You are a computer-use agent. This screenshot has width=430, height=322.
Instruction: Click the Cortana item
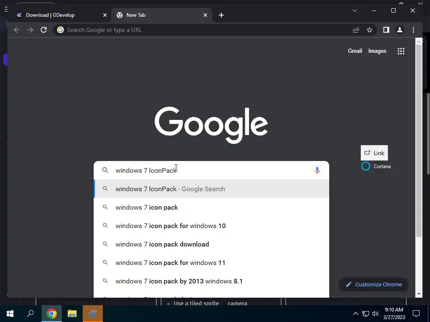[376, 166]
